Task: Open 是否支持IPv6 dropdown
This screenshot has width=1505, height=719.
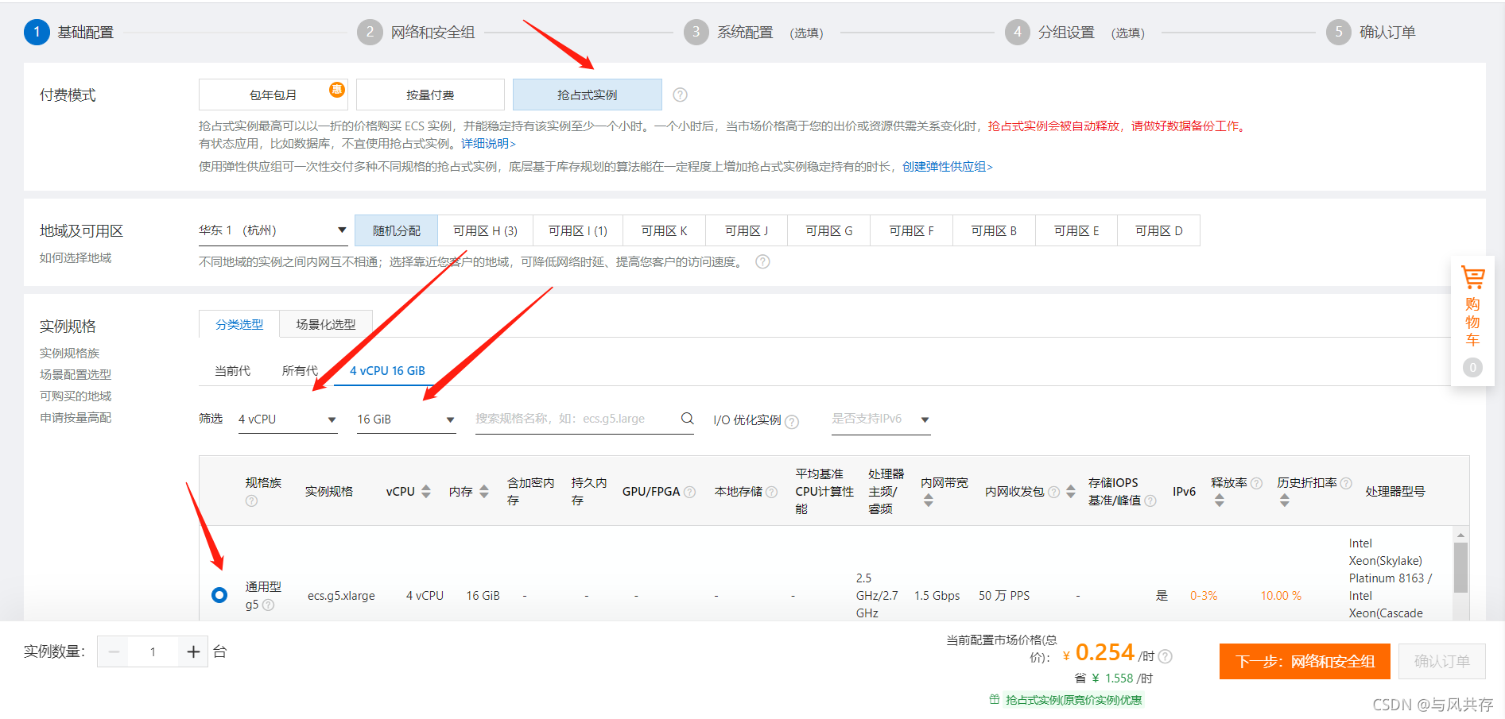Action: (881, 419)
